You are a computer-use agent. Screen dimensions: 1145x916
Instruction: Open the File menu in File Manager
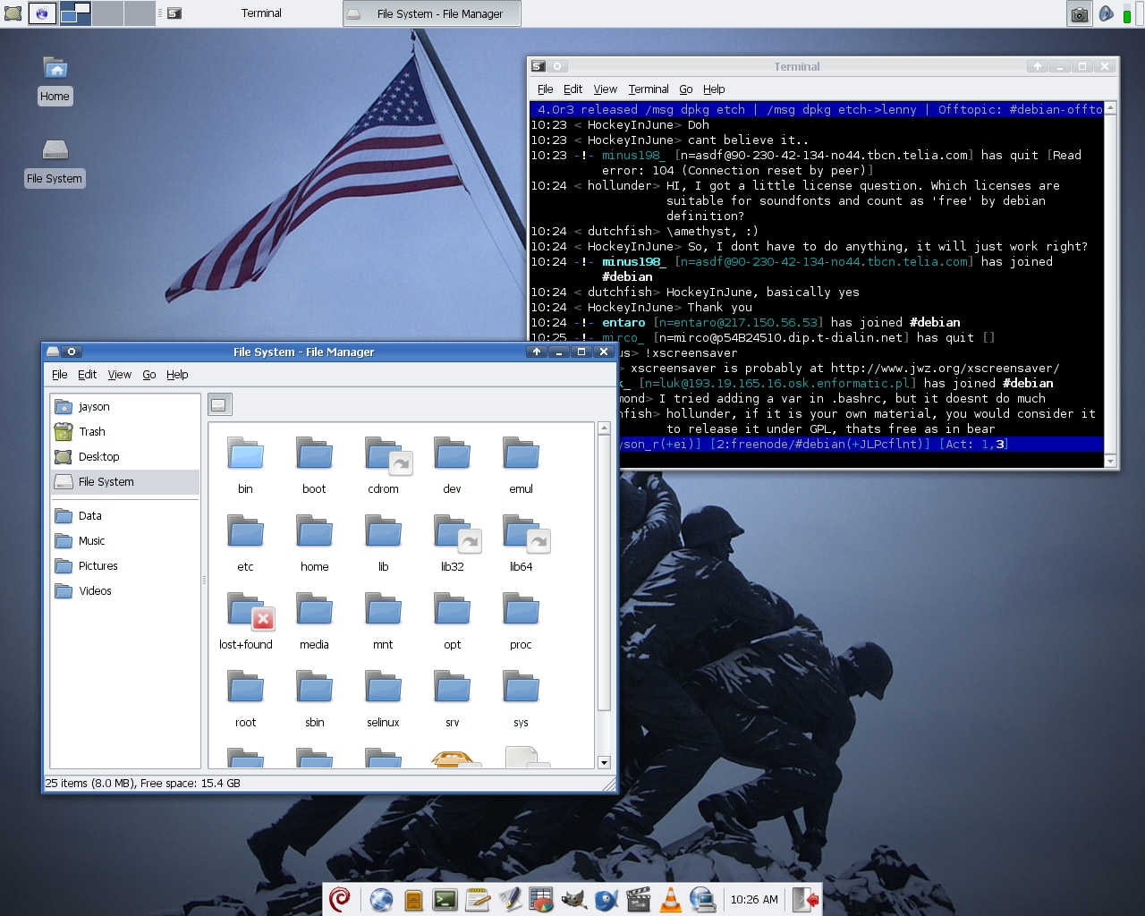coord(60,375)
